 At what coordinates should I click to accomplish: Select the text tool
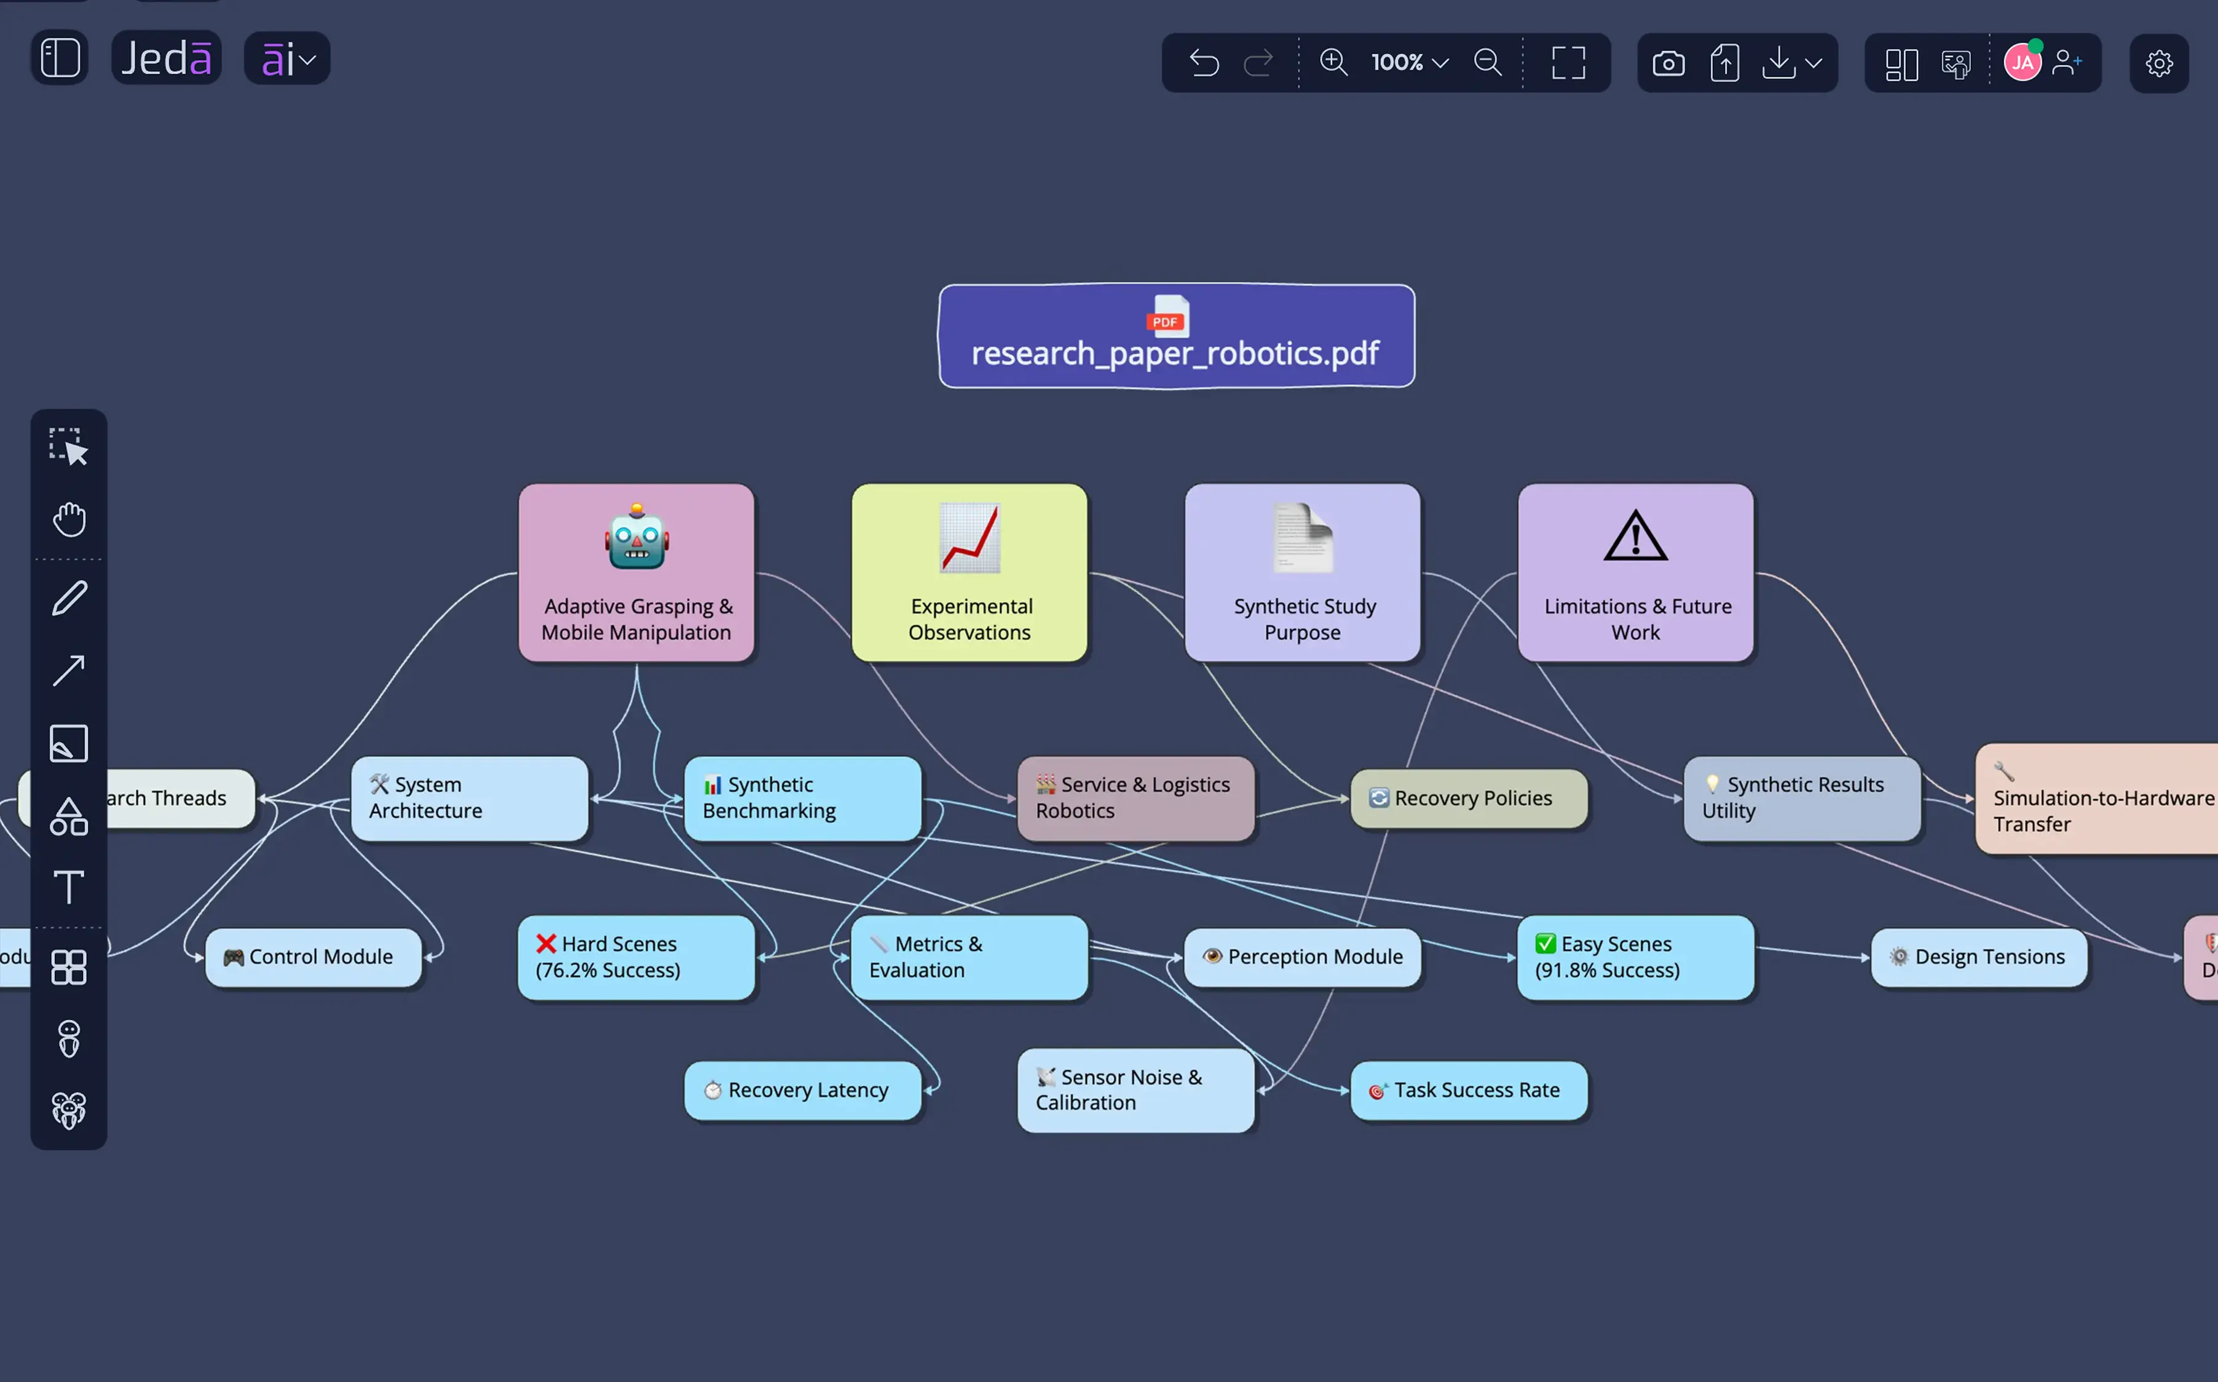[x=68, y=886]
